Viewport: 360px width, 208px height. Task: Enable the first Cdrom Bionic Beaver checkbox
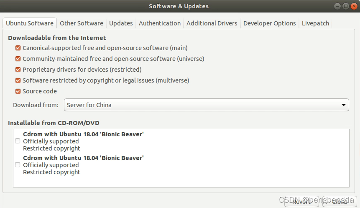tap(18, 141)
